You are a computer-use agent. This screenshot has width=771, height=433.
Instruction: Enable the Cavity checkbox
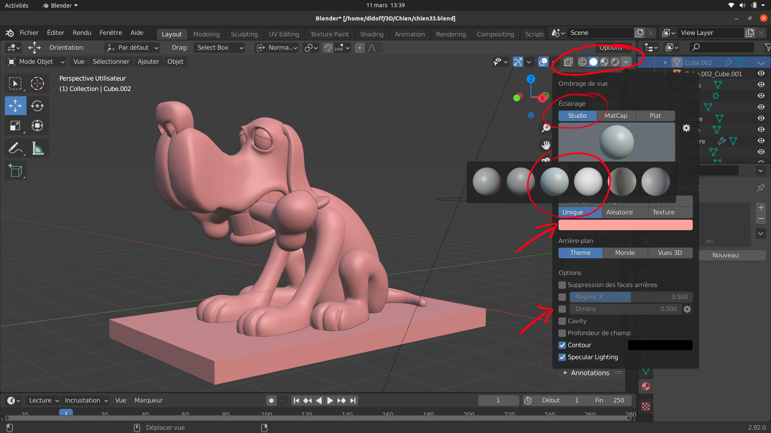coord(562,321)
